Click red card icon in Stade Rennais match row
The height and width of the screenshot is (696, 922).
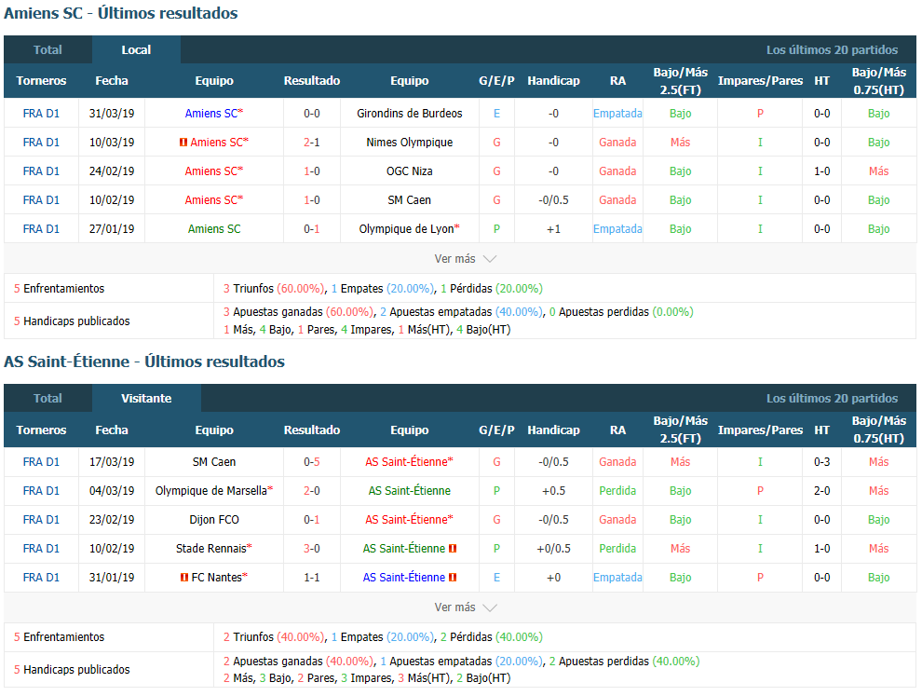[x=453, y=549]
